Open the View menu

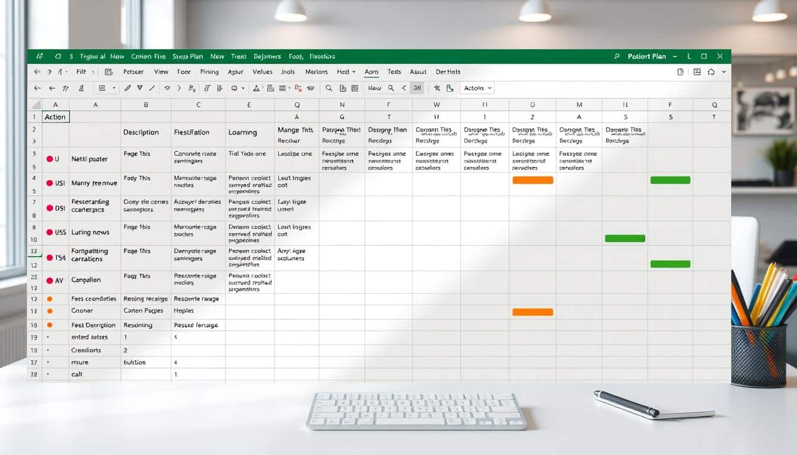tap(161, 72)
